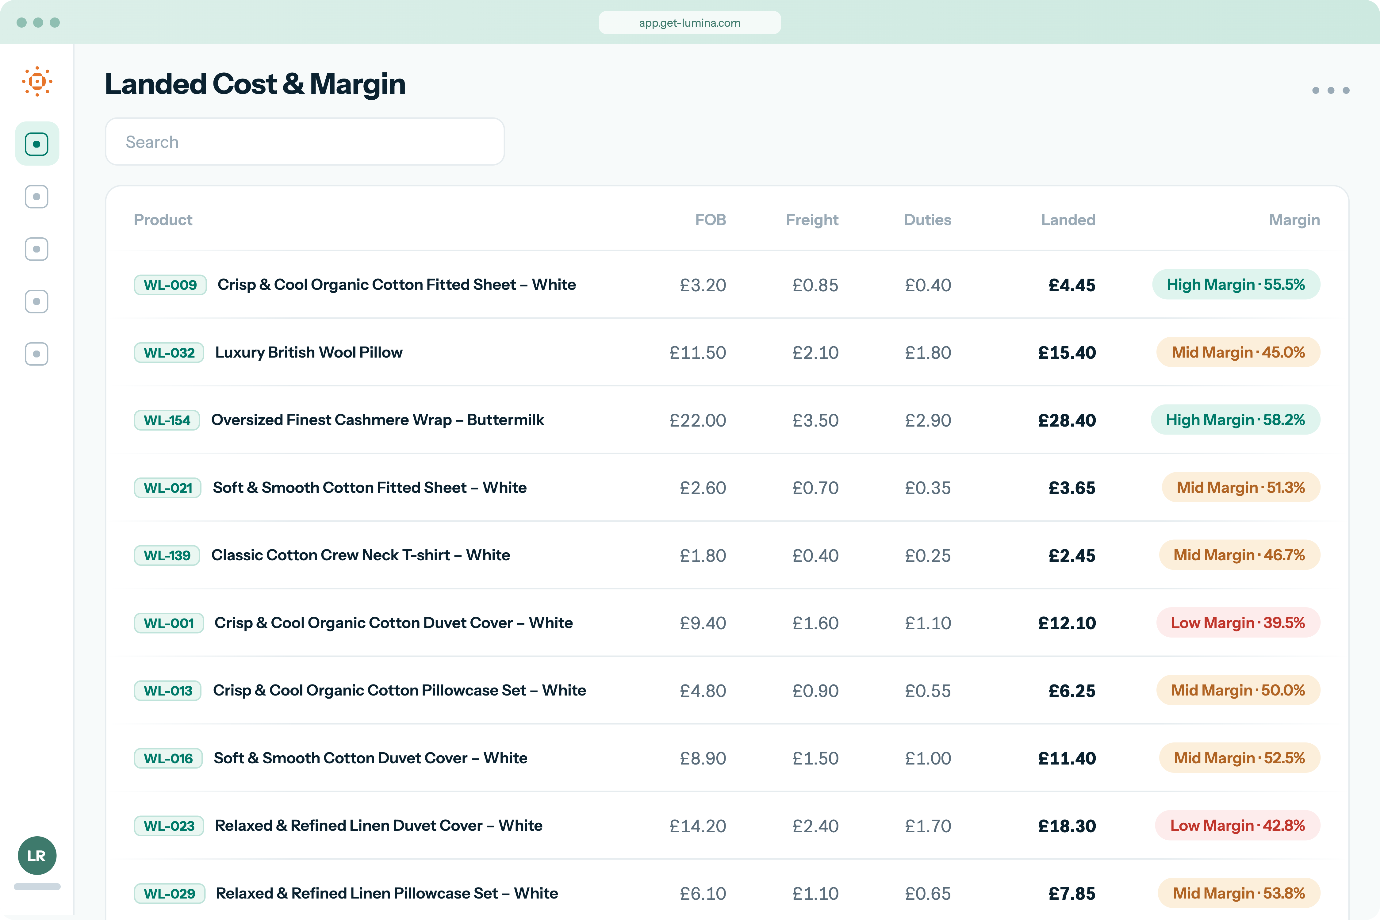The width and height of the screenshot is (1380, 920).
Task: Sort by Product column header
Action: point(163,220)
